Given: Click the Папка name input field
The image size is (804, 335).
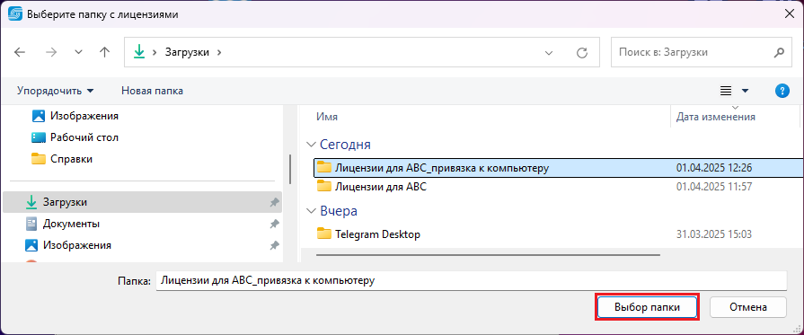Looking at the screenshot, I should point(471,280).
